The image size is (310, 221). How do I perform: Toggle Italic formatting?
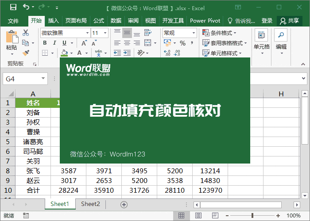(x=54, y=43)
